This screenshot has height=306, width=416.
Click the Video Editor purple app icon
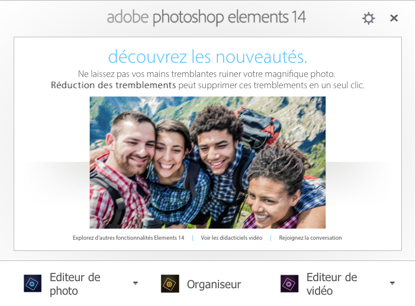pos(289,284)
